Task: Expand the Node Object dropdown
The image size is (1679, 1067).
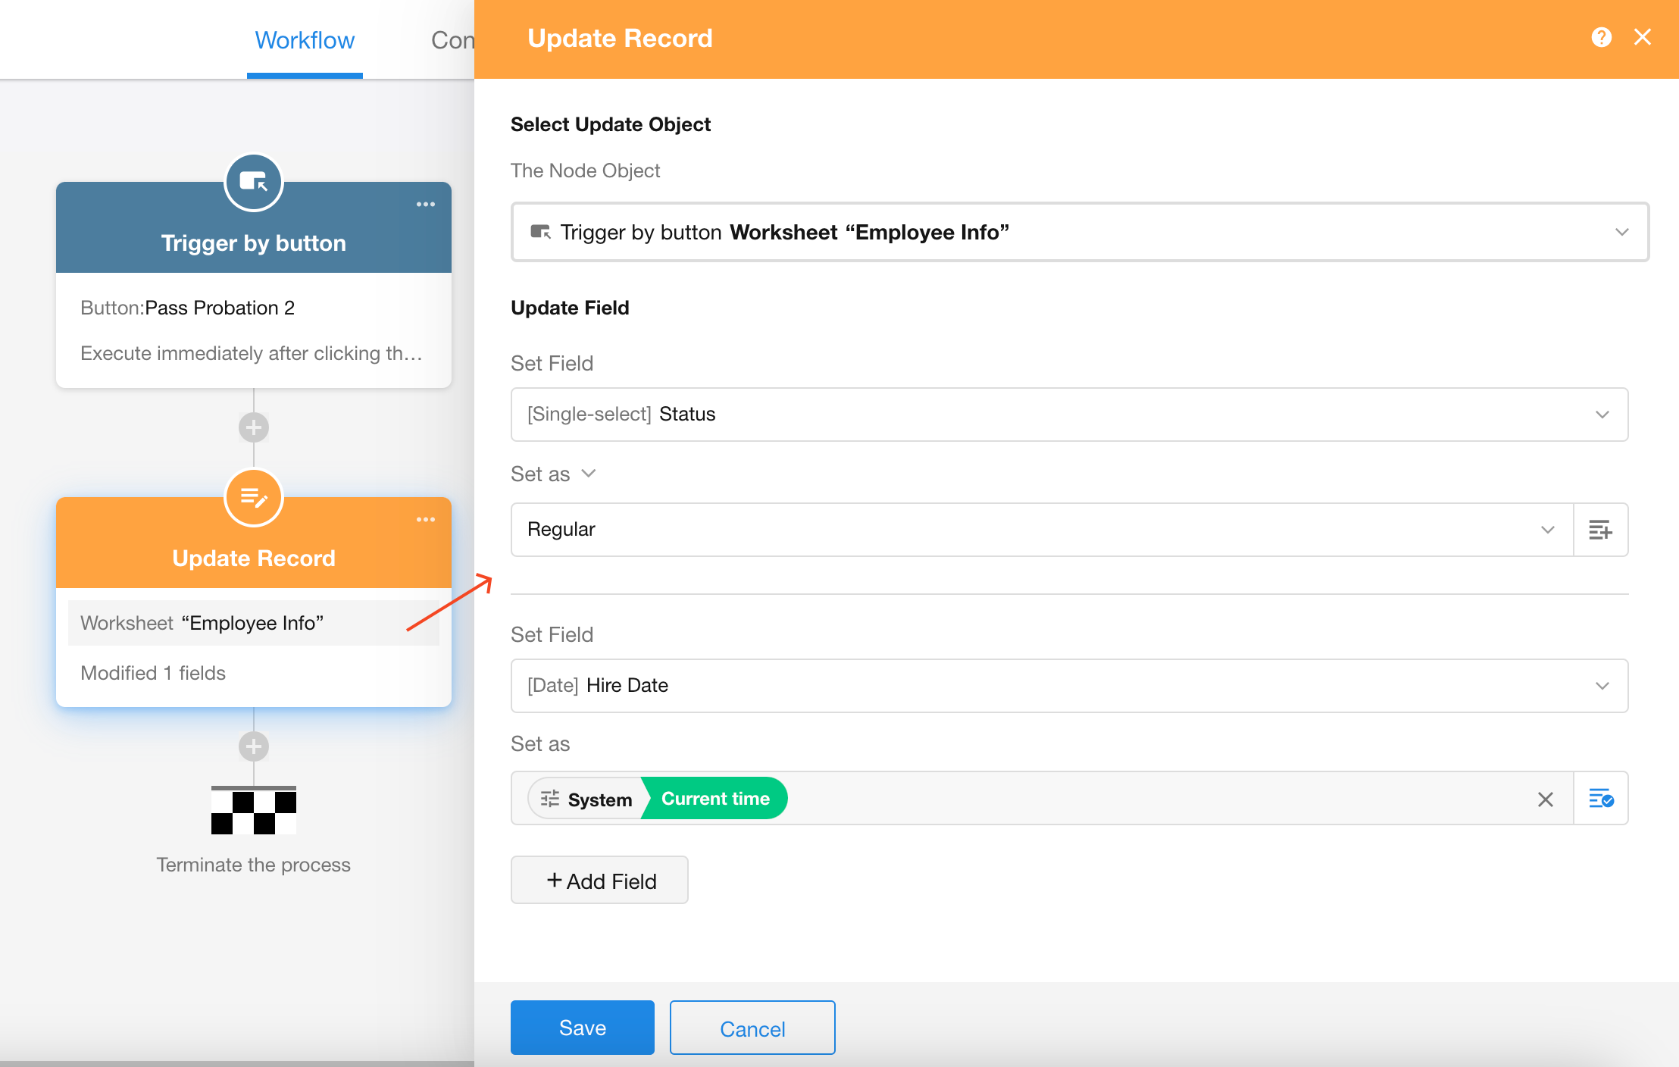Action: (1621, 232)
